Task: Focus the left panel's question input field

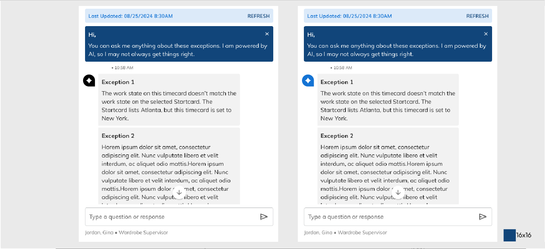Action: click(x=170, y=217)
